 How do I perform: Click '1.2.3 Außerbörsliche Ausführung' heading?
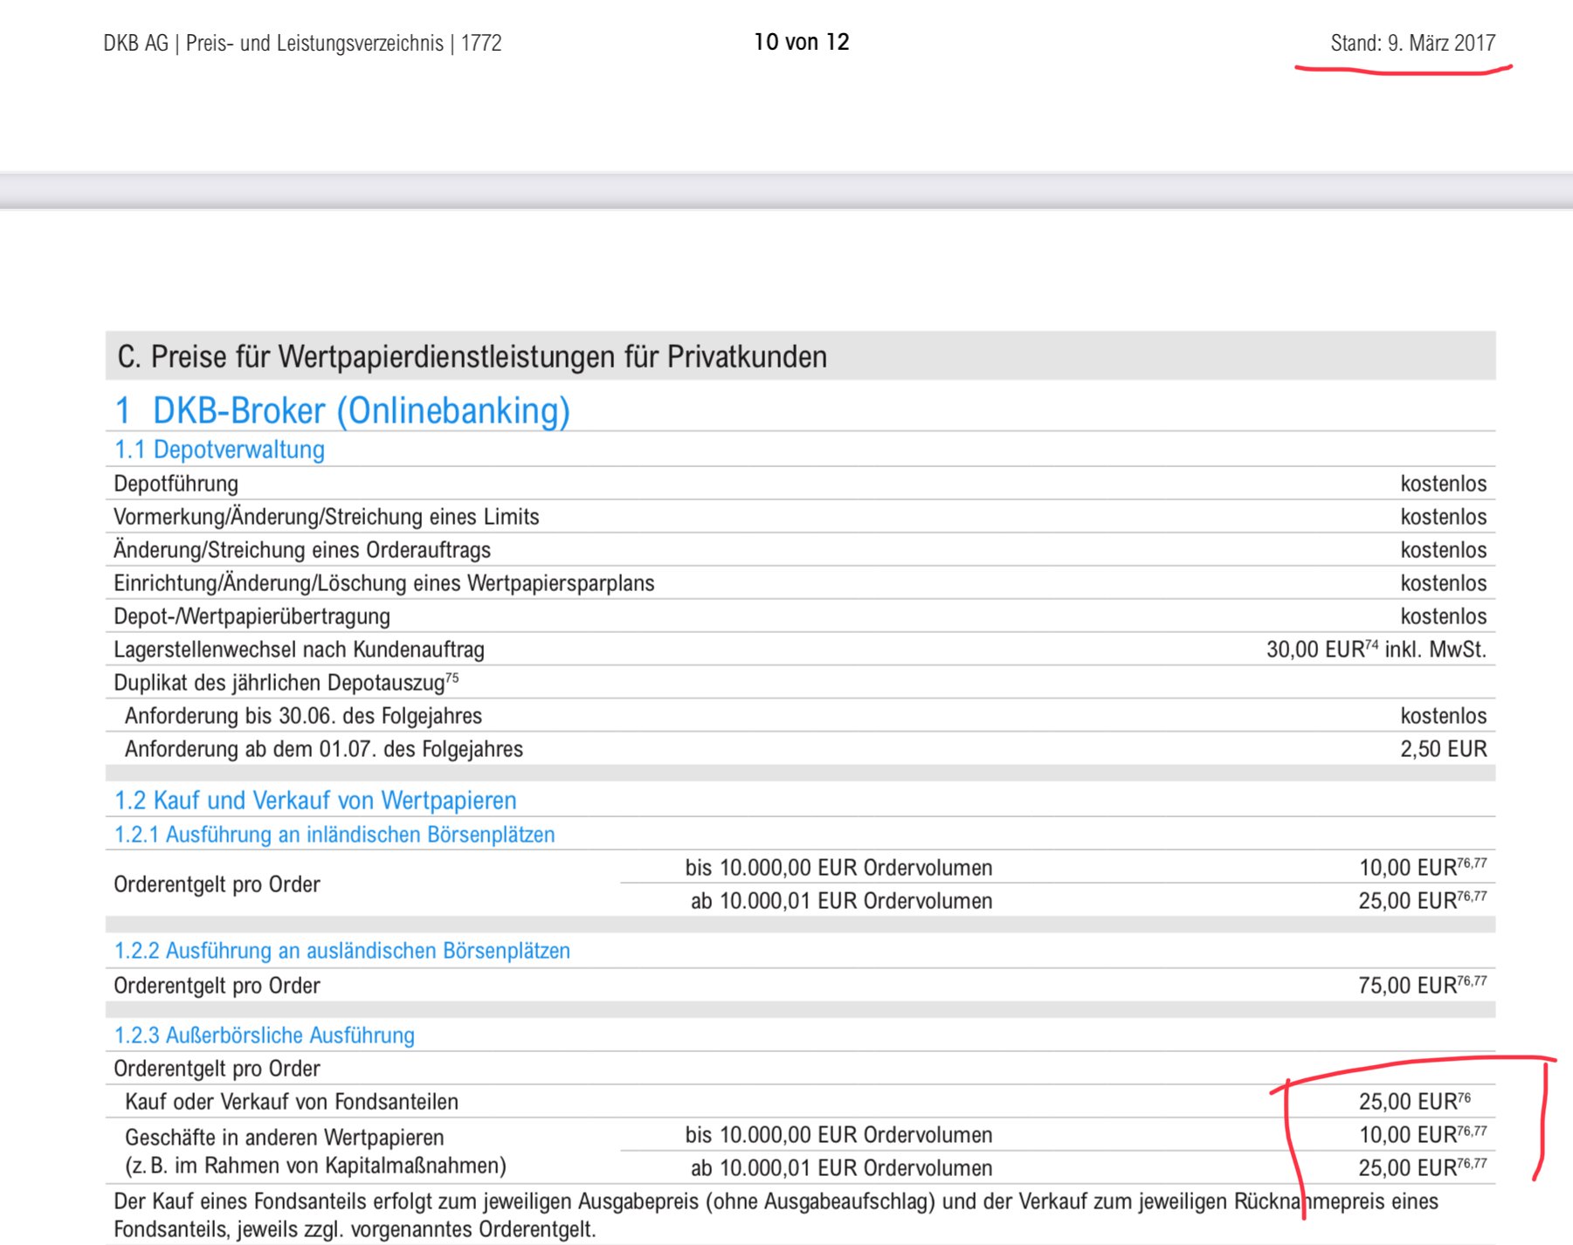click(265, 1035)
